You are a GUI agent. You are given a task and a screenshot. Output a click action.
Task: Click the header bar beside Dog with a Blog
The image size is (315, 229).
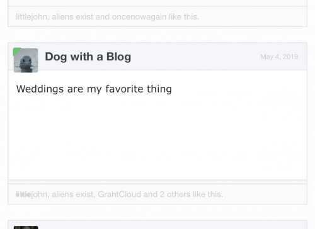click(x=195, y=57)
